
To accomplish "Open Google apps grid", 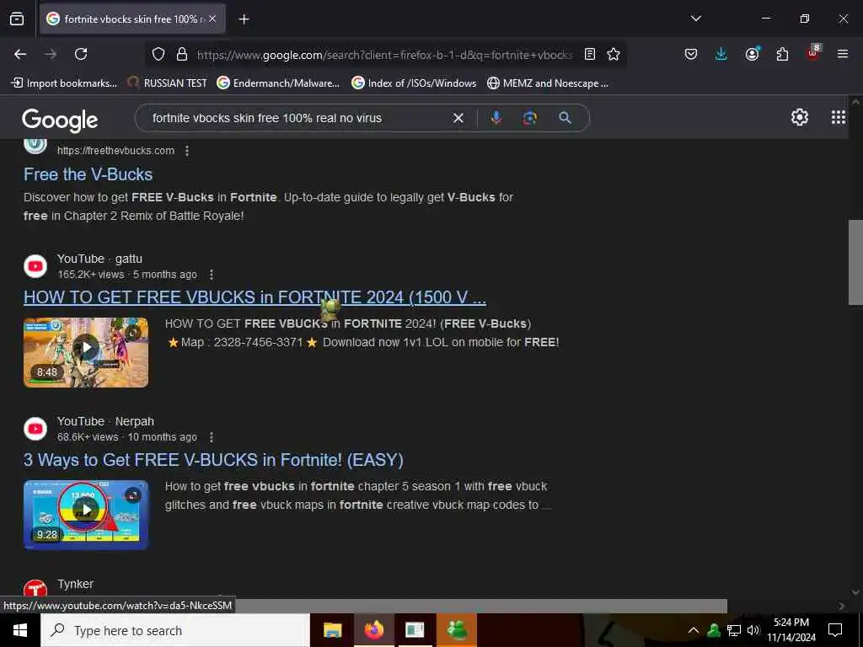I will [839, 117].
